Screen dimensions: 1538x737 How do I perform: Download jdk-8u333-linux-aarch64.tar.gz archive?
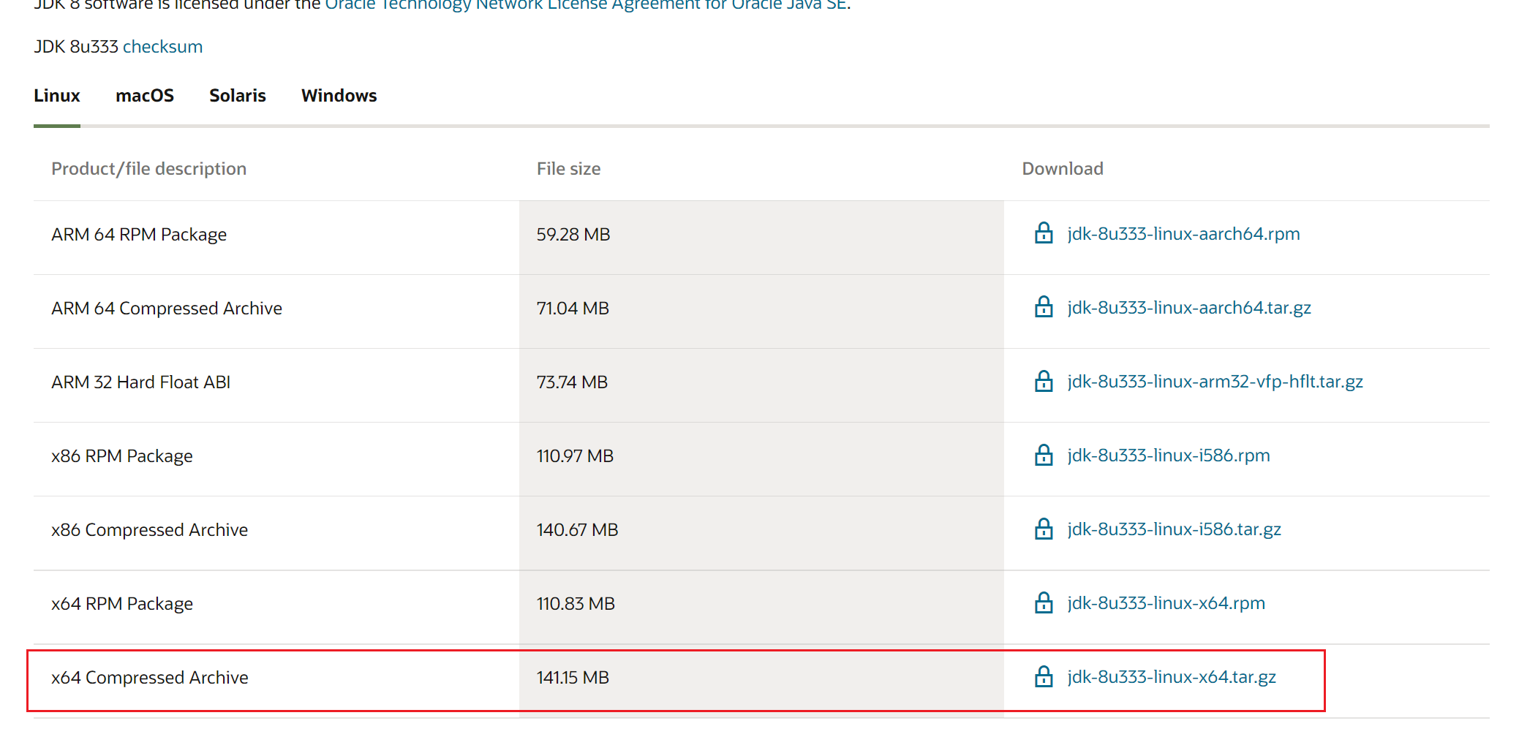click(1189, 308)
